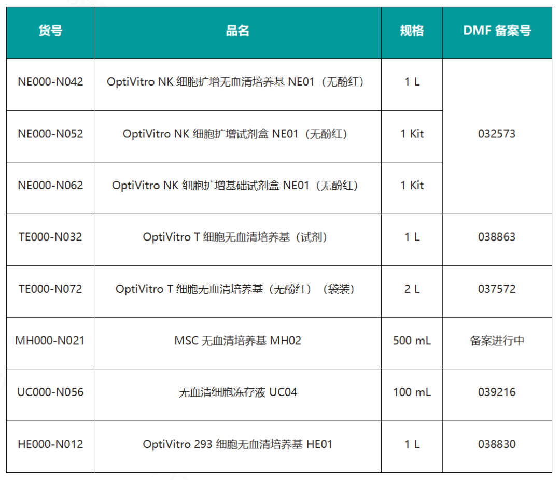Image resolution: width=560 pixels, height=480 pixels.
Task: Click the 1 L spec for TE000-N032
Action: click(412, 237)
